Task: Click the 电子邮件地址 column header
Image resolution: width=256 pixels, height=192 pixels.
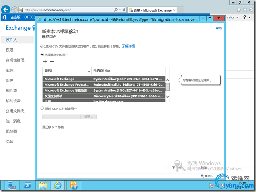Action: click(128, 71)
